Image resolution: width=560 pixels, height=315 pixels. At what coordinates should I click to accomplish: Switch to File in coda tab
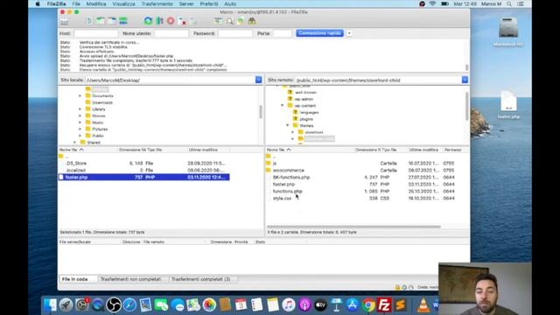[x=74, y=279]
